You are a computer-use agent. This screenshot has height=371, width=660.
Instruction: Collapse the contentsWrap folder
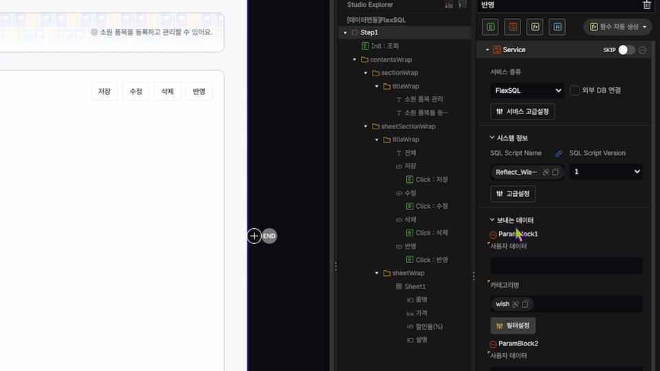click(x=355, y=60)
